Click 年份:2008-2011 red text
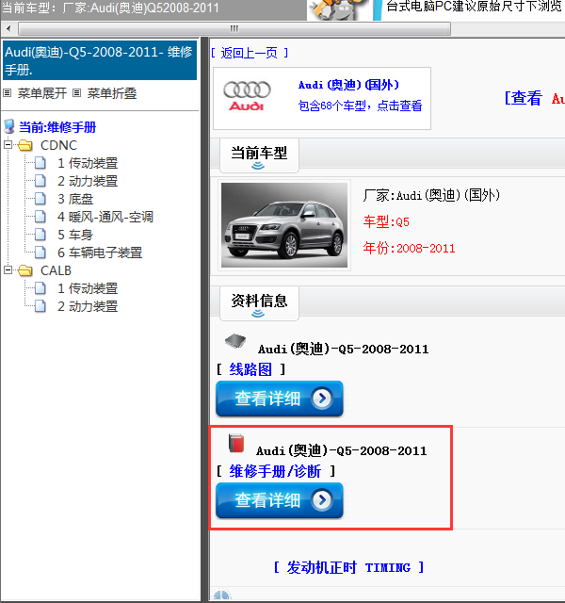This screenshot has width=565, height=603. tap(409, 248)
